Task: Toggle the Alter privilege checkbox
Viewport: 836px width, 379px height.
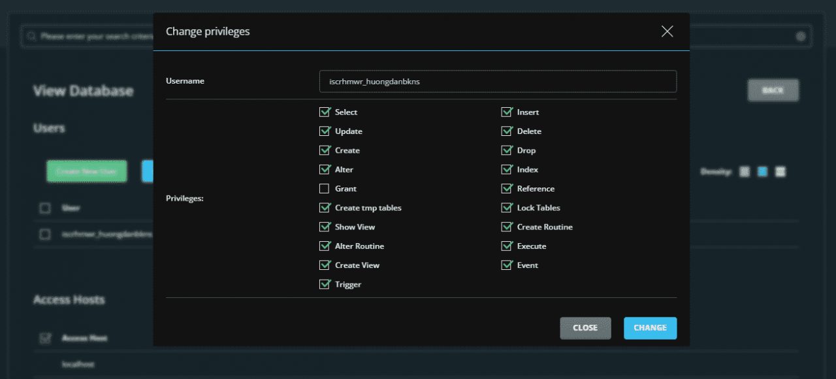Action: point(325,170)
